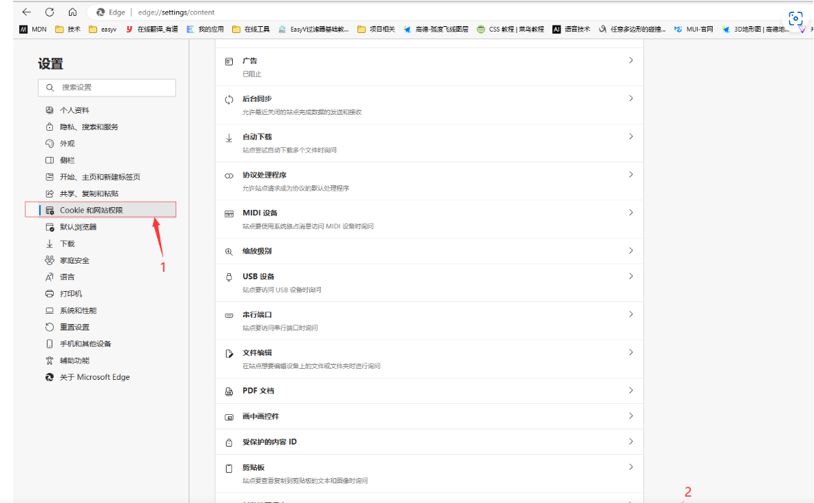Click the 语言 language icon
Screen dimensions: 814x503
coord(50,277)
